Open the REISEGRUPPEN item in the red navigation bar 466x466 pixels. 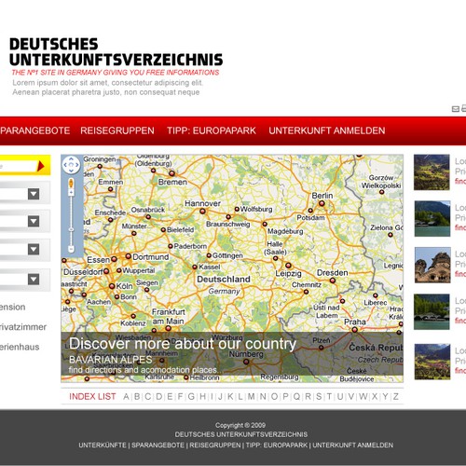coord(117,130)
